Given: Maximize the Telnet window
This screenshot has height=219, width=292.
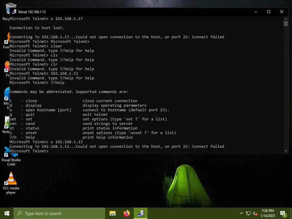Looking at the screenshot, I should point(269,12).
